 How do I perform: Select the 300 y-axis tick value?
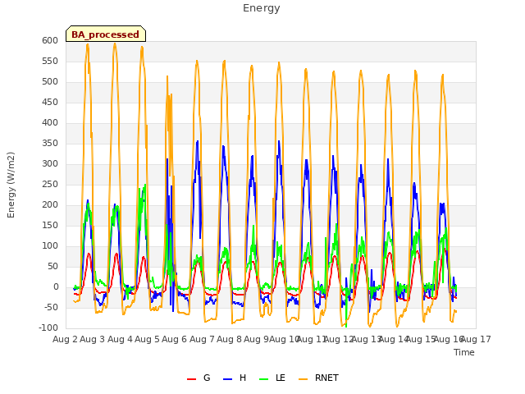click(50, 164)
